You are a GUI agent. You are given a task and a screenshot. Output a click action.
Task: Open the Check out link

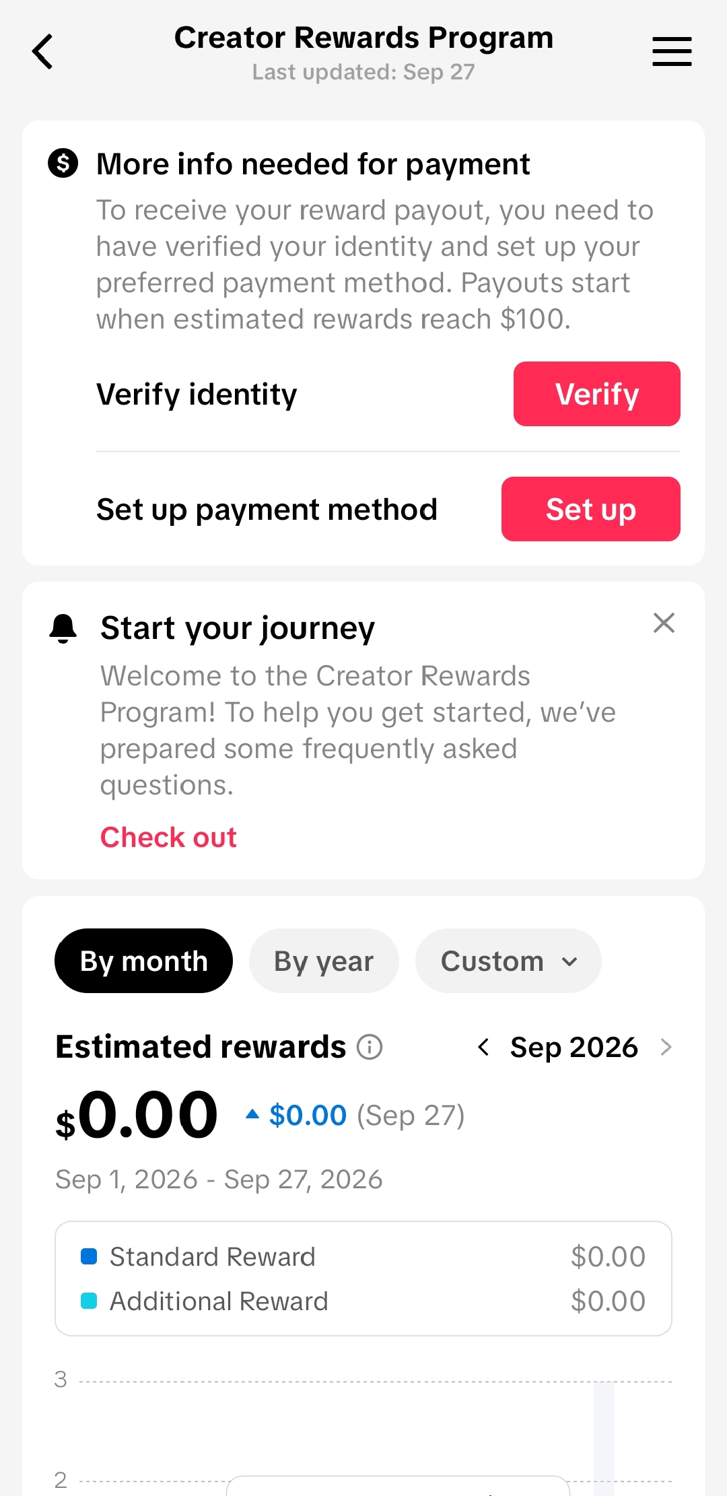(168, 837)
